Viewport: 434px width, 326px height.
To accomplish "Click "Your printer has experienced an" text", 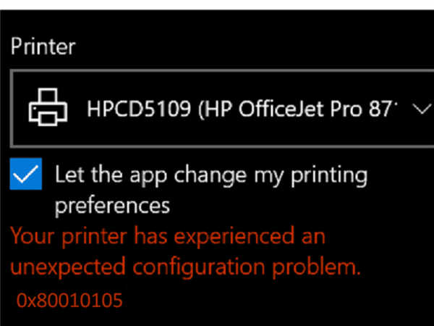I will click(167, 236).
